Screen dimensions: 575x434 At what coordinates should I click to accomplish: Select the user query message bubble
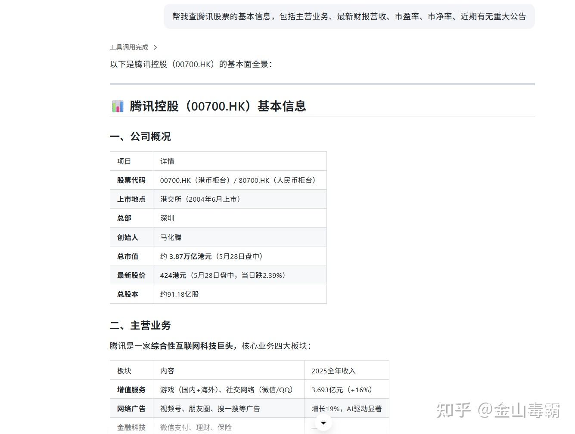point(349,17)
